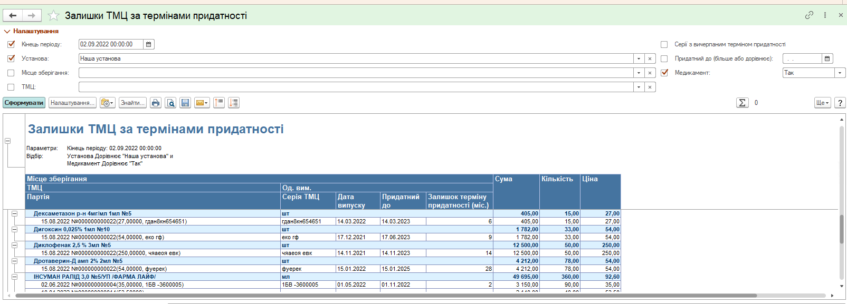Expand the Установа dropdown list

click(639, 58)
